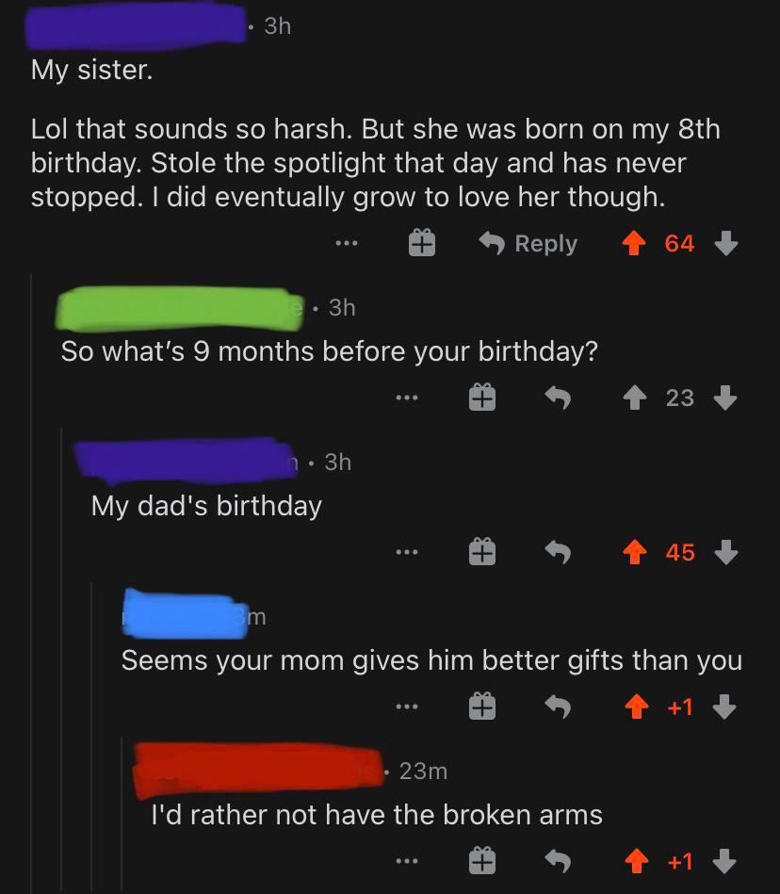Open three-dot menu for 'My dad's birthday'
The height and width of the screenshot is (894, 780).
(406, 553)
